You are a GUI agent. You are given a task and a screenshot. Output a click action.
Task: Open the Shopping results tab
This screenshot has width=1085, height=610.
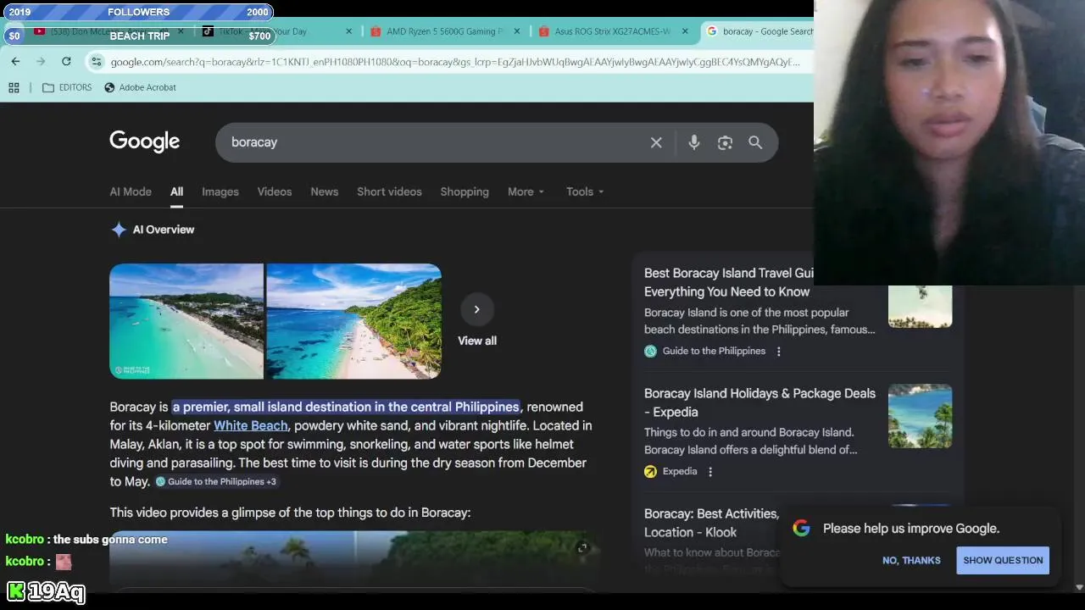click(465, 191)
